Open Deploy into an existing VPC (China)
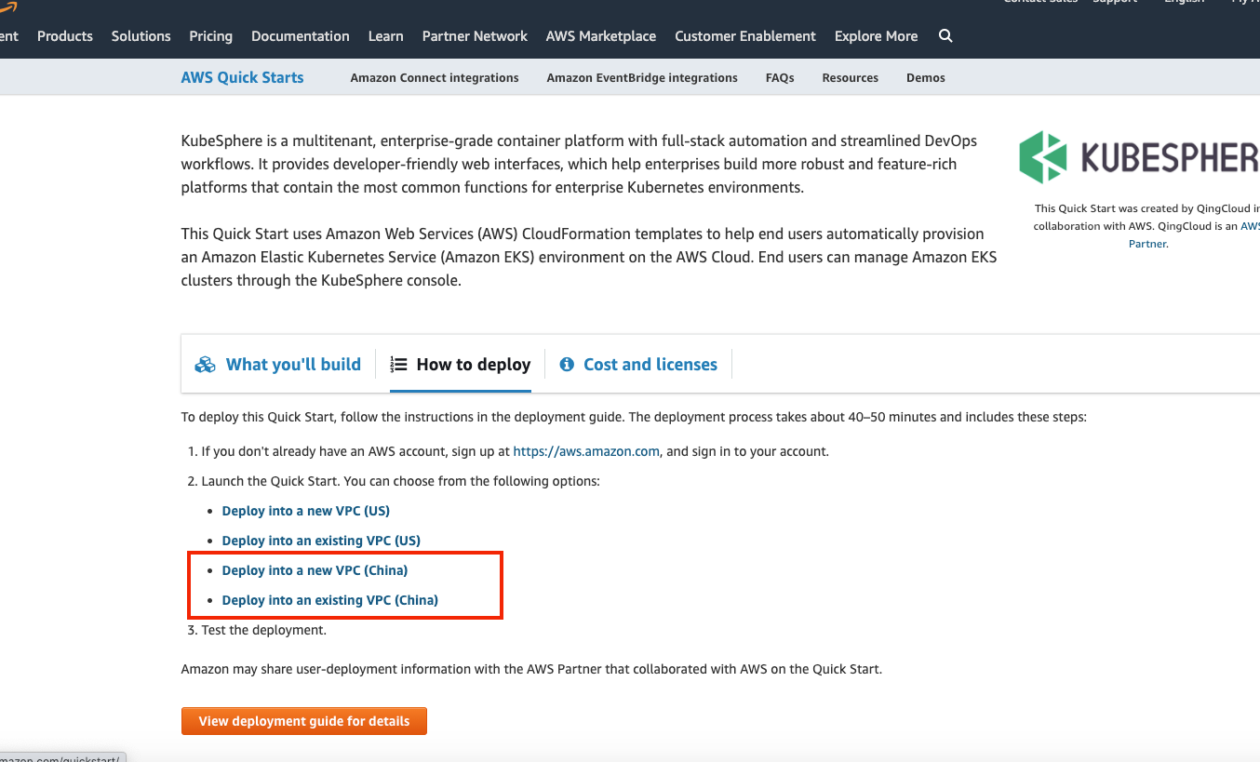 pos(329,599)
